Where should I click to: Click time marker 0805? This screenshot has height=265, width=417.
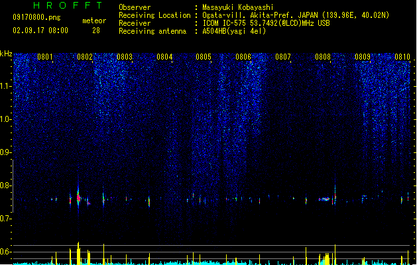tap(204, 57)
